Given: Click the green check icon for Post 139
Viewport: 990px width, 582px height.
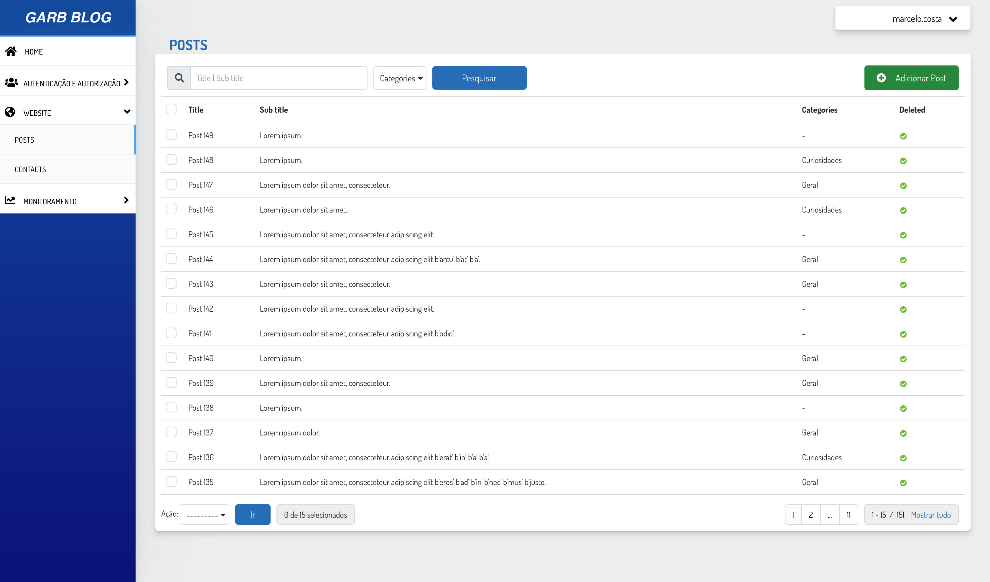Looking at the screenshot, I should tap(903, 384).
